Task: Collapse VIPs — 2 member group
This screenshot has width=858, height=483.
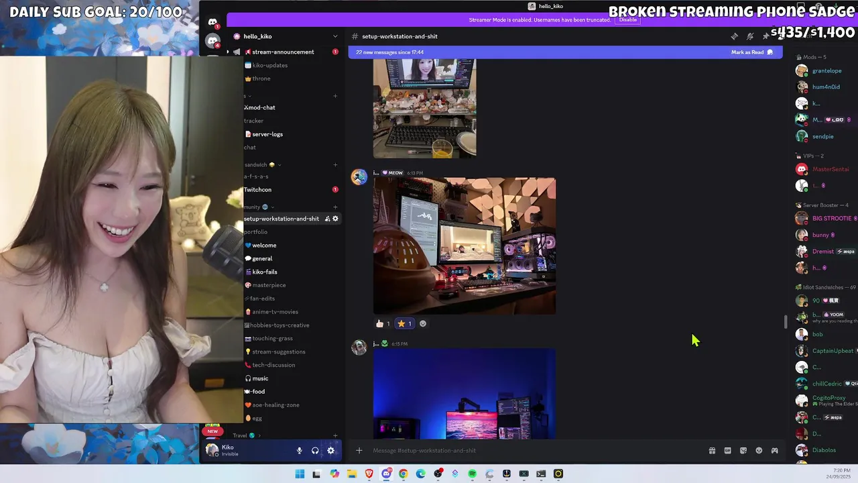Action: coord(809,156)
